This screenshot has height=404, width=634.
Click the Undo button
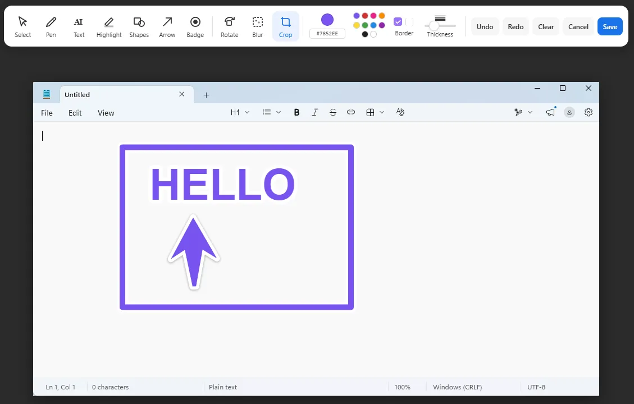coord(485,27)
